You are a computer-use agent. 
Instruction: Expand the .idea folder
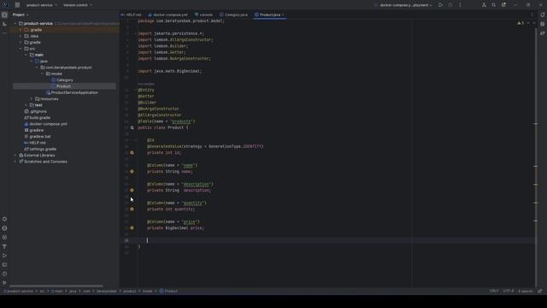[21, 36]
